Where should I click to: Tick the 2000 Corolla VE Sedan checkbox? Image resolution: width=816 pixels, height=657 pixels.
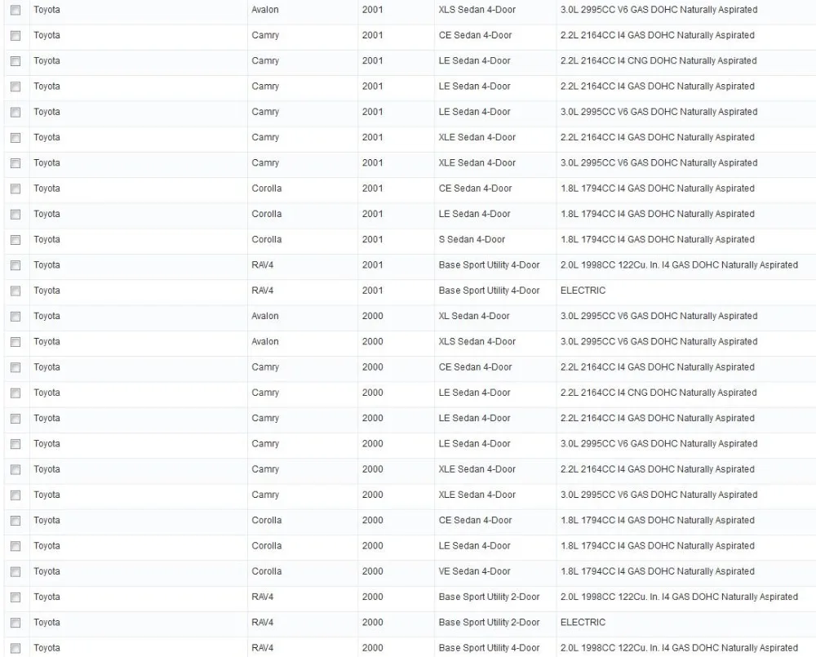tap(16, 571)
